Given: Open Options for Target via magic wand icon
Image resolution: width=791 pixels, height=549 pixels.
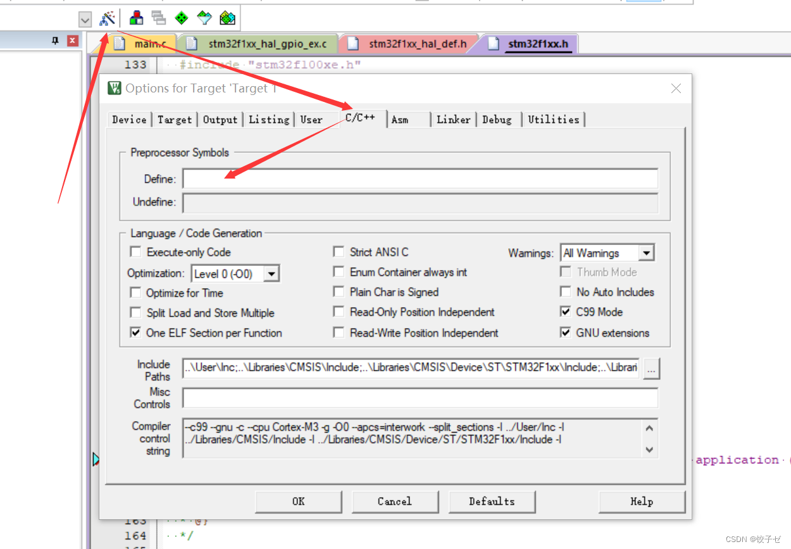Looking at the screenshot, I should 106,18.
